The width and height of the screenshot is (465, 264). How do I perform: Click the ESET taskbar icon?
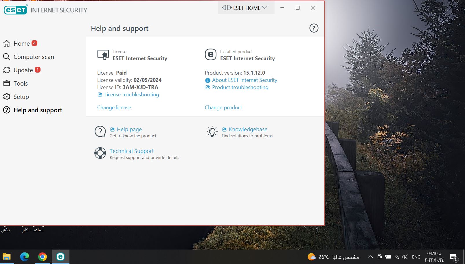coord(60,257)
